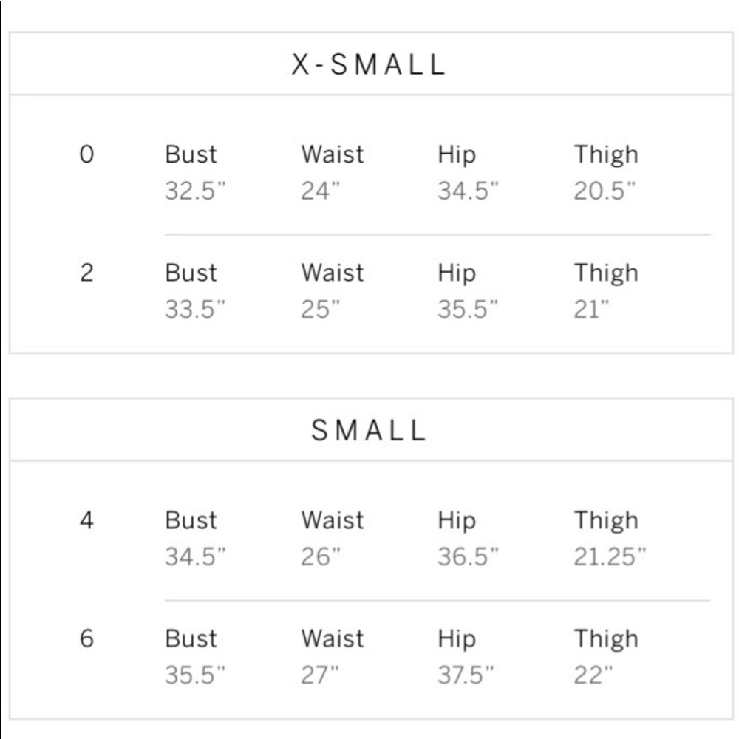739x739 pixels.
Task: Click the 34.5" hip value in size 0
Action: 468,191
